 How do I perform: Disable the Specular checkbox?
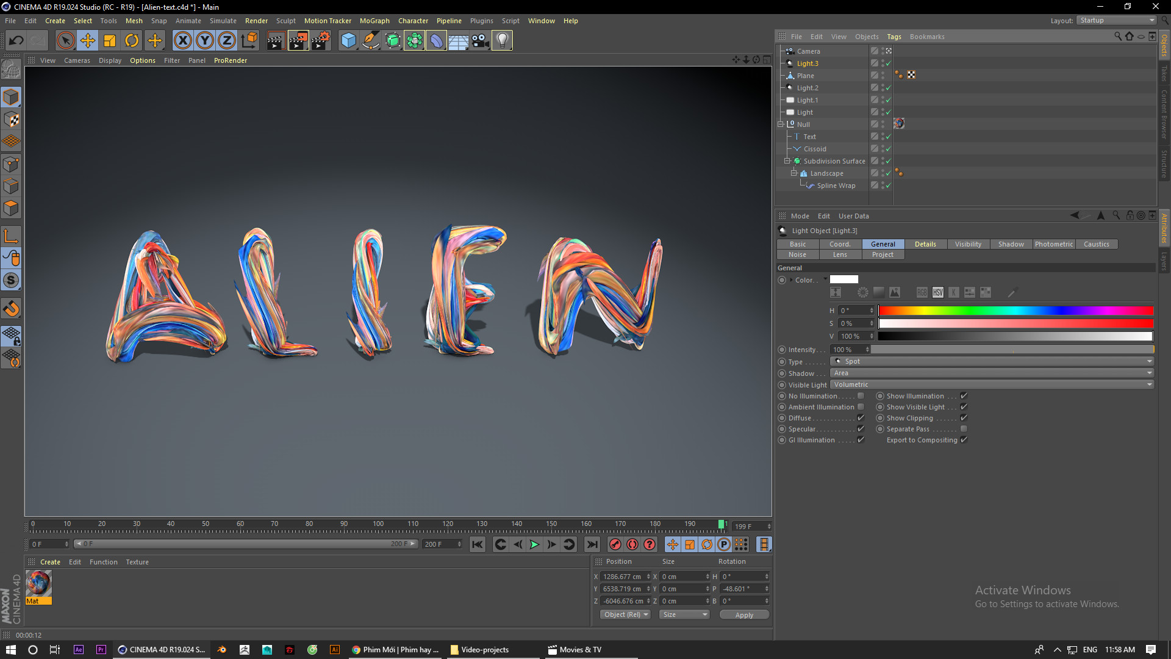861,428
